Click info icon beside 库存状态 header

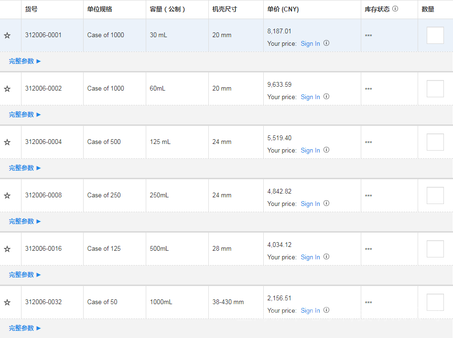[x=395, y=9]
